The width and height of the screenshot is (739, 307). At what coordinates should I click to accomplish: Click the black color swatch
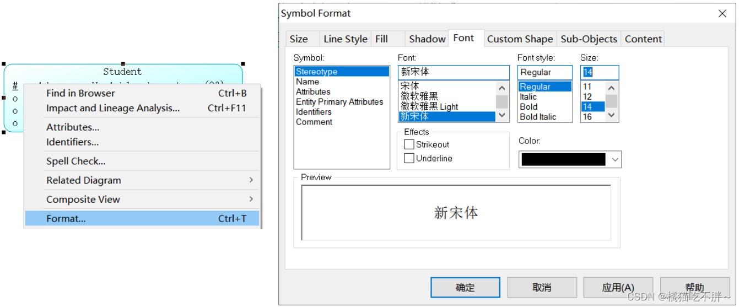point(563,160)
